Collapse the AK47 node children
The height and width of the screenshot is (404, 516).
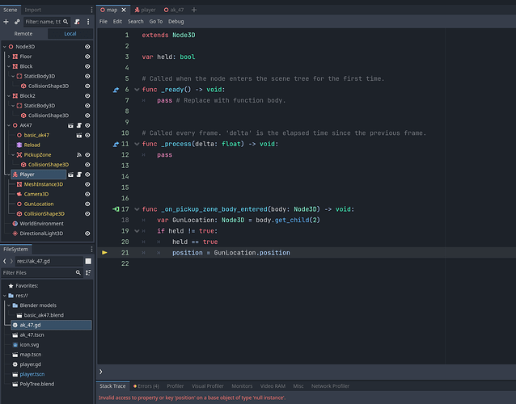[x=9, y=125]
